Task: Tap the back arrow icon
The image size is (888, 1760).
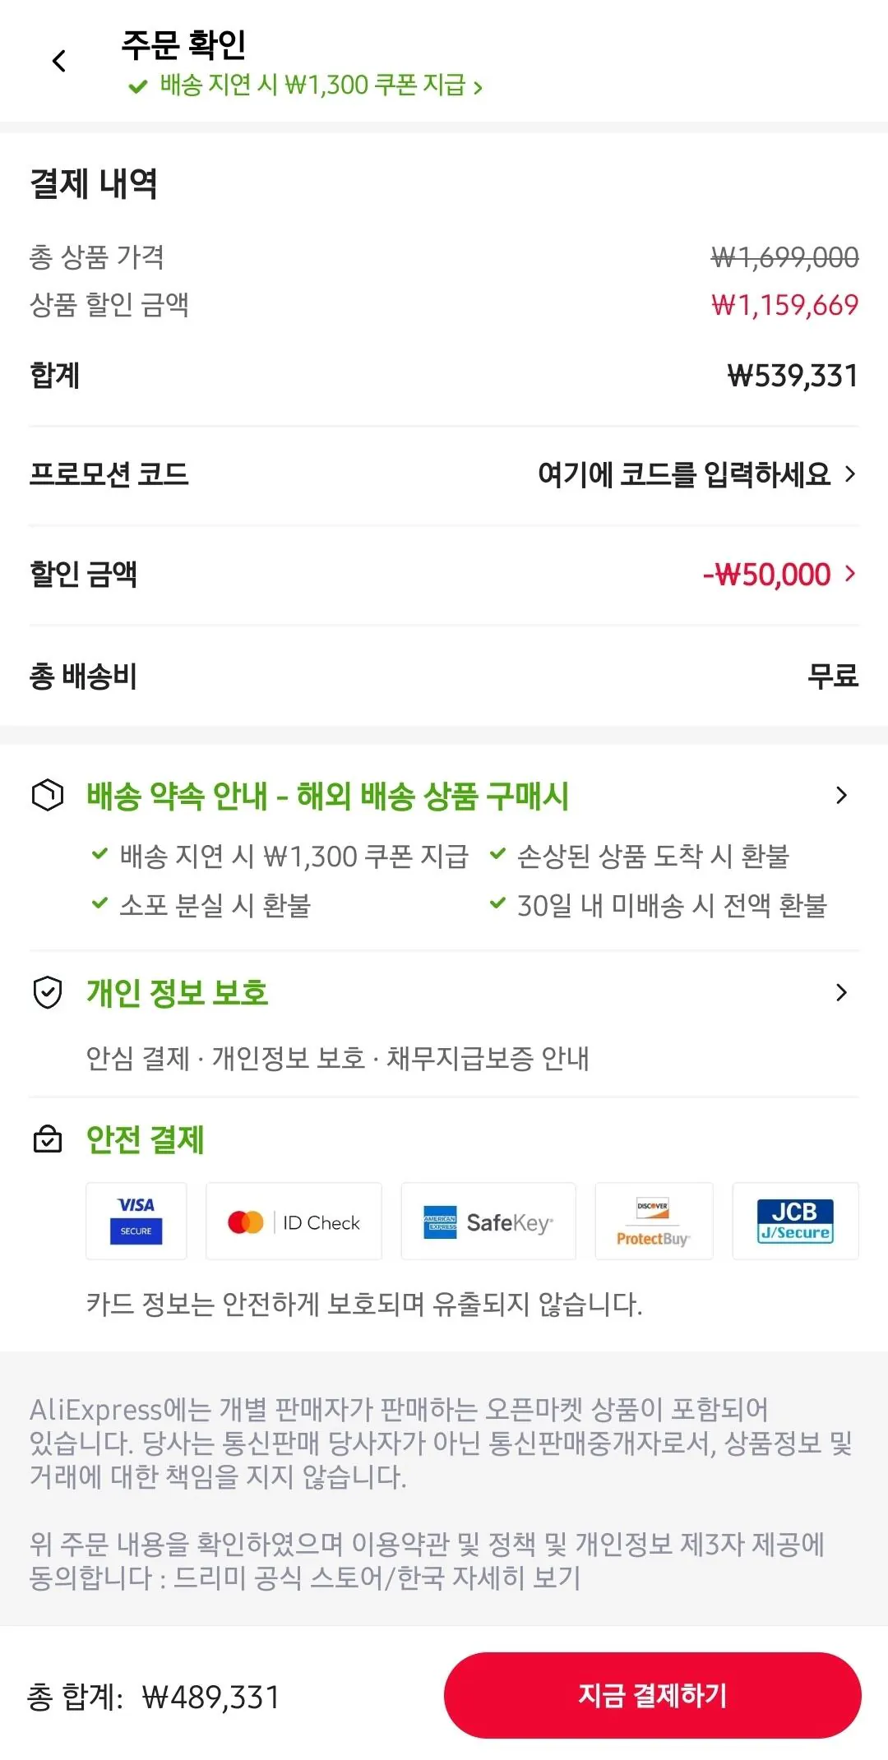Action: (x=59, y=61)
